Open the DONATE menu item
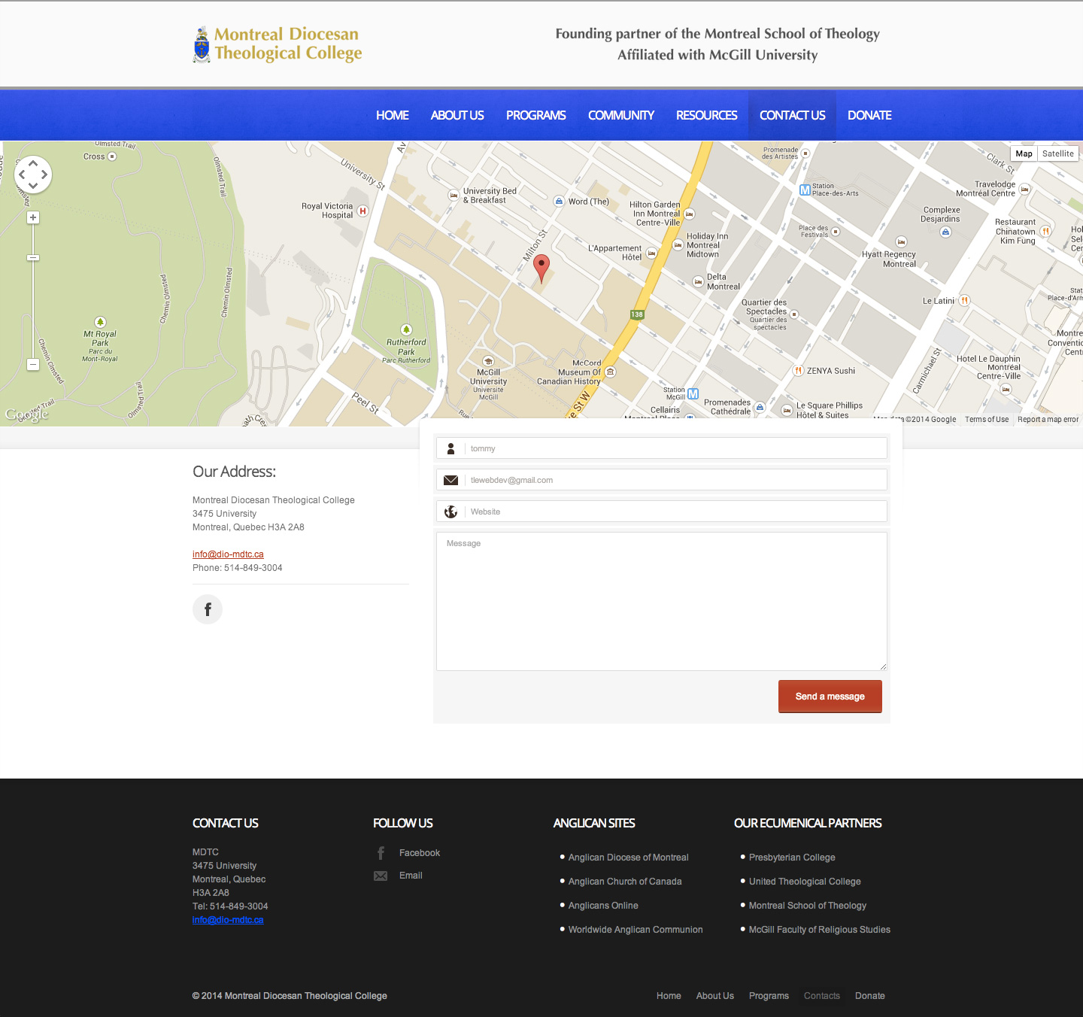This screenshot has height=1017, width=1083. (x=869, y=115)
